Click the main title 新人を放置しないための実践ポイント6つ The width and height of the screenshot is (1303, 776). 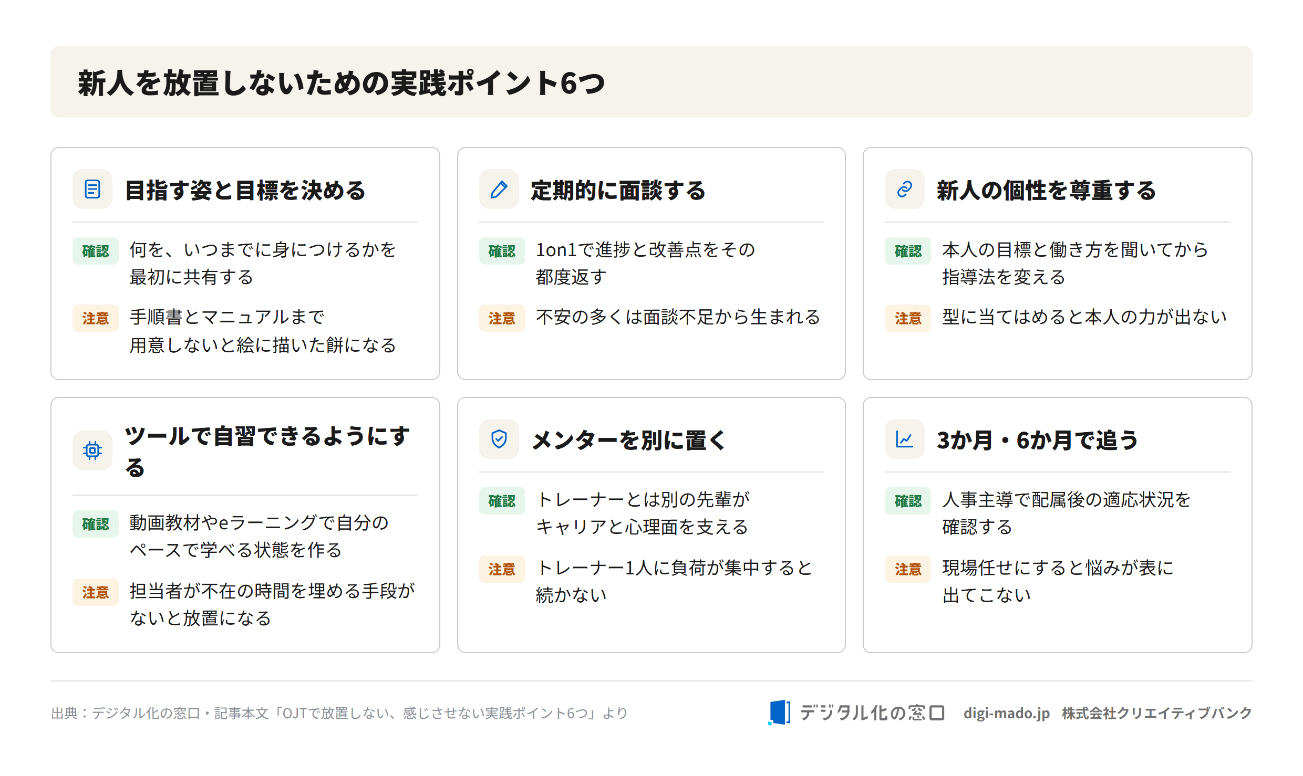(x=342, y=83)
